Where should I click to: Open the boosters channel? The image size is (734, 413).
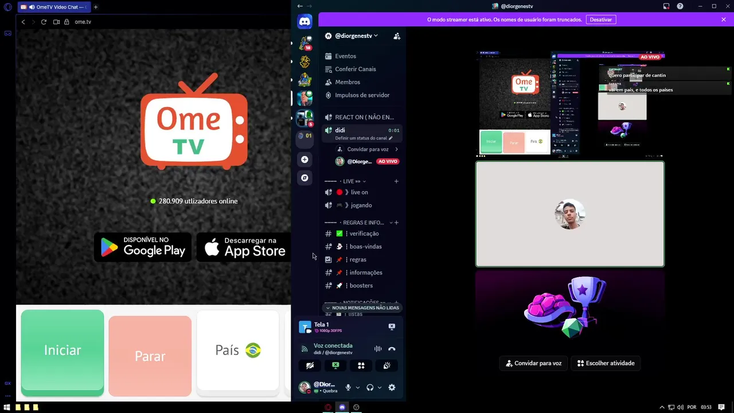pyautogui.click(x=362, y=286)
